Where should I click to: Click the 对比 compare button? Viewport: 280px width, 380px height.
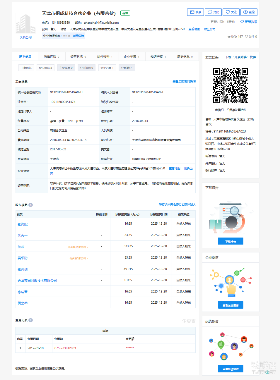[213, 12]
